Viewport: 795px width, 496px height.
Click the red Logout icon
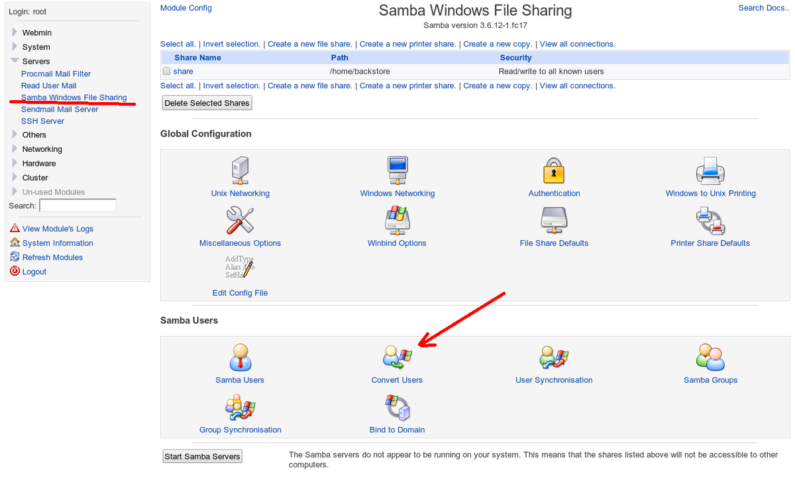pyautogui.click(x=15, y=271)
